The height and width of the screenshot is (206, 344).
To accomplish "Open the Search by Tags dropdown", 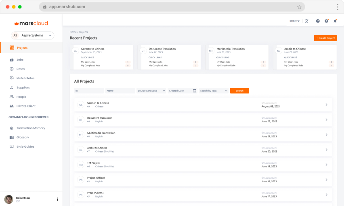I will pyautogui.click(x=214, y=91).
